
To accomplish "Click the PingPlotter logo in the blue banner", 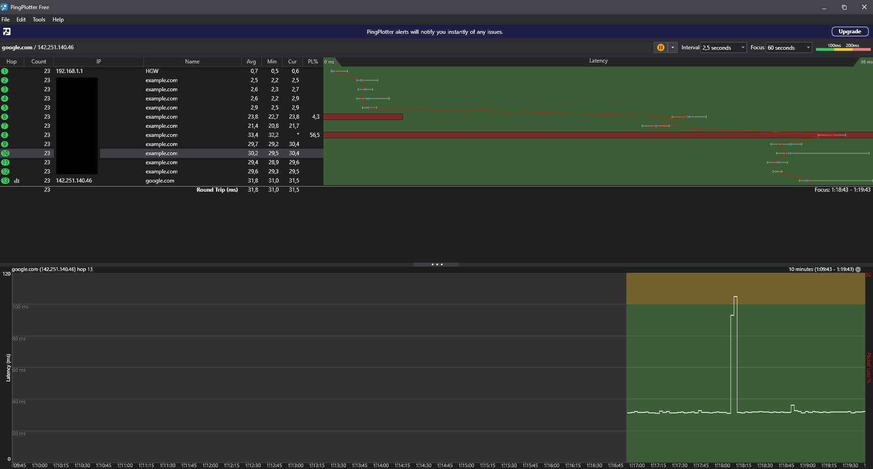I will click(x=7, y=31).
